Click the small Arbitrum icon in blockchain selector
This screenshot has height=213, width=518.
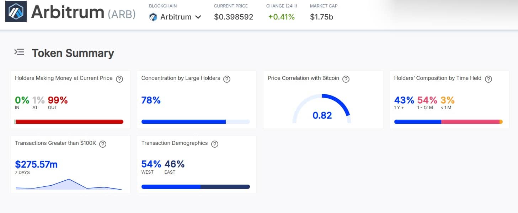pyautogui.click(x=153, y=17)
